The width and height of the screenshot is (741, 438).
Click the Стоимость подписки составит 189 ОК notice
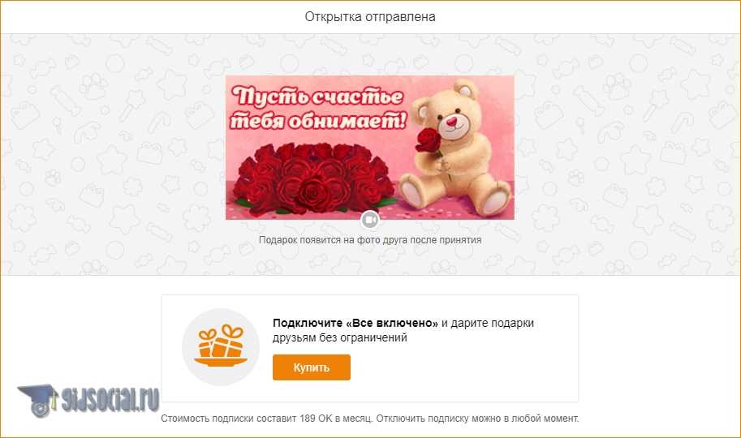[266, 419]
